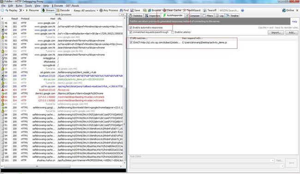
Task: Click the Host column header
Action: point(53,19)
